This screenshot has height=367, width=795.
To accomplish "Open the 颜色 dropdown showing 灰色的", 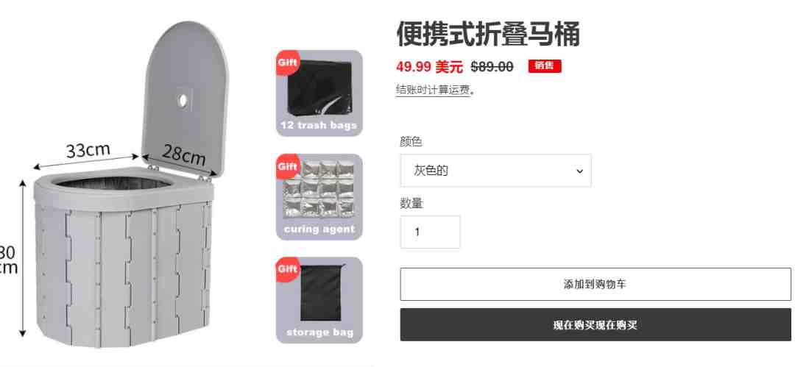I will pyautogui.click(x=495, y=171).
